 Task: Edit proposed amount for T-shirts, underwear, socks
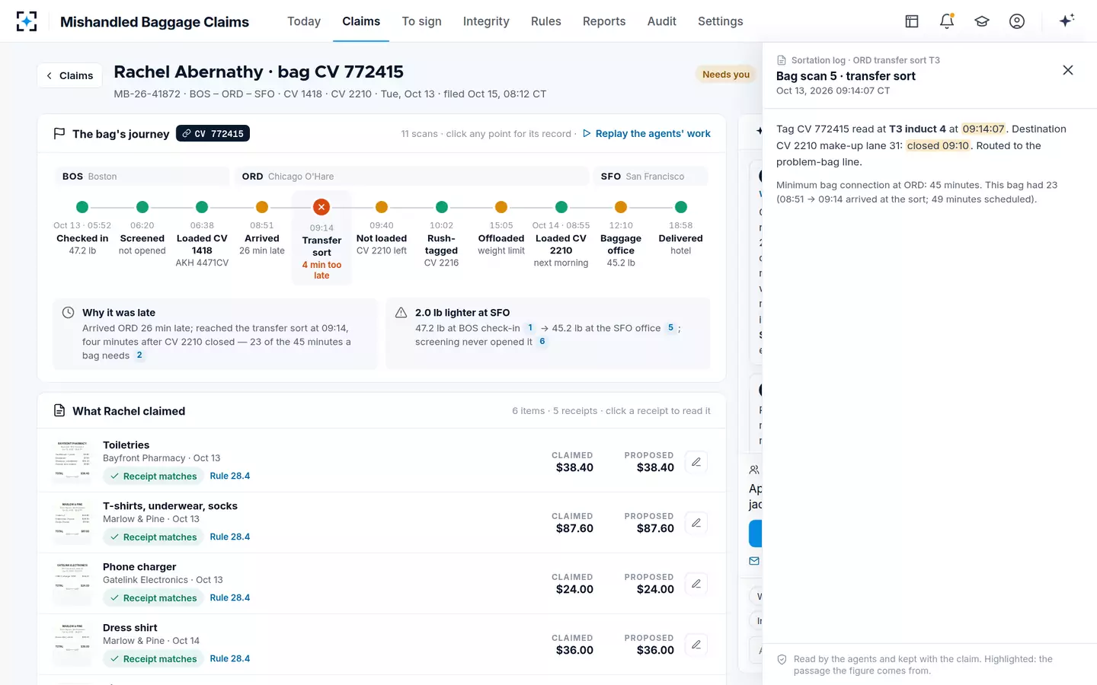tap(696, 523)
